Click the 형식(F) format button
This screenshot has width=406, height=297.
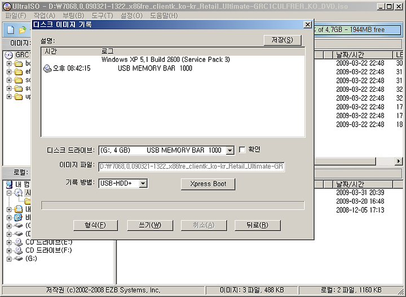[95, 225]
